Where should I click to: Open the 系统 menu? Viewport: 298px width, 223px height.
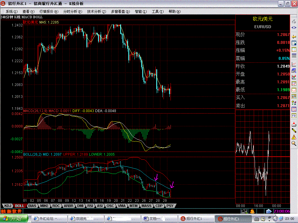coord(11,12)
